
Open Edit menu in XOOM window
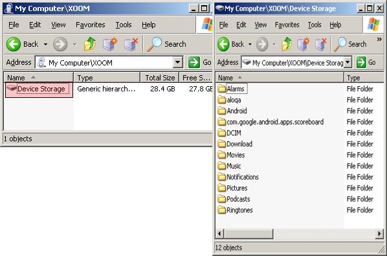(x=35, y=25)
